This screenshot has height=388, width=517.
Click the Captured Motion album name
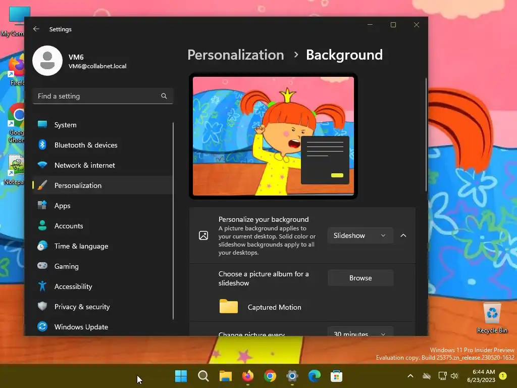(x=274, y=307)
